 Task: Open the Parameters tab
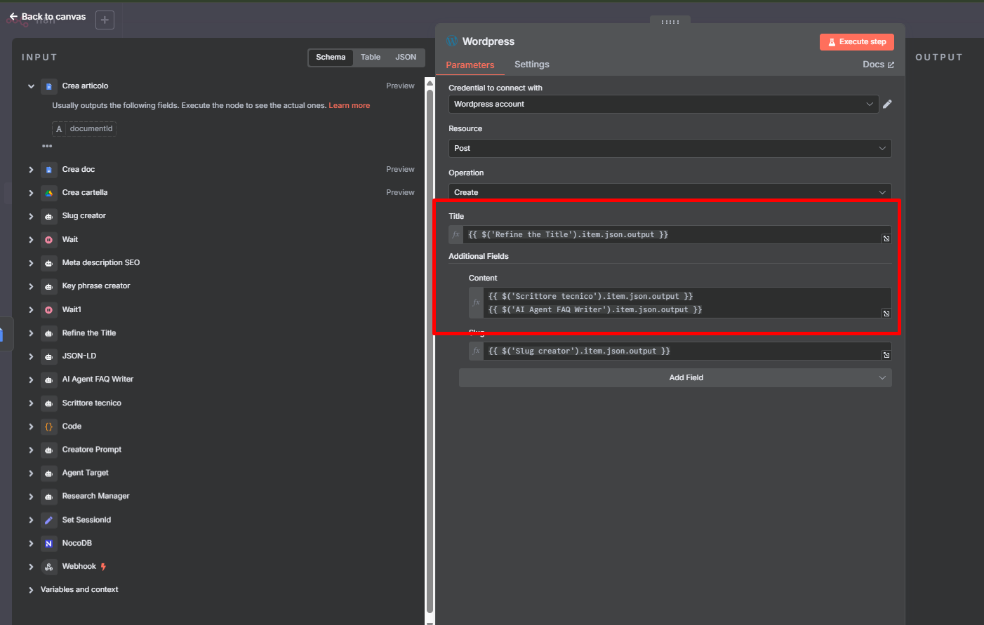coord(470,65)
